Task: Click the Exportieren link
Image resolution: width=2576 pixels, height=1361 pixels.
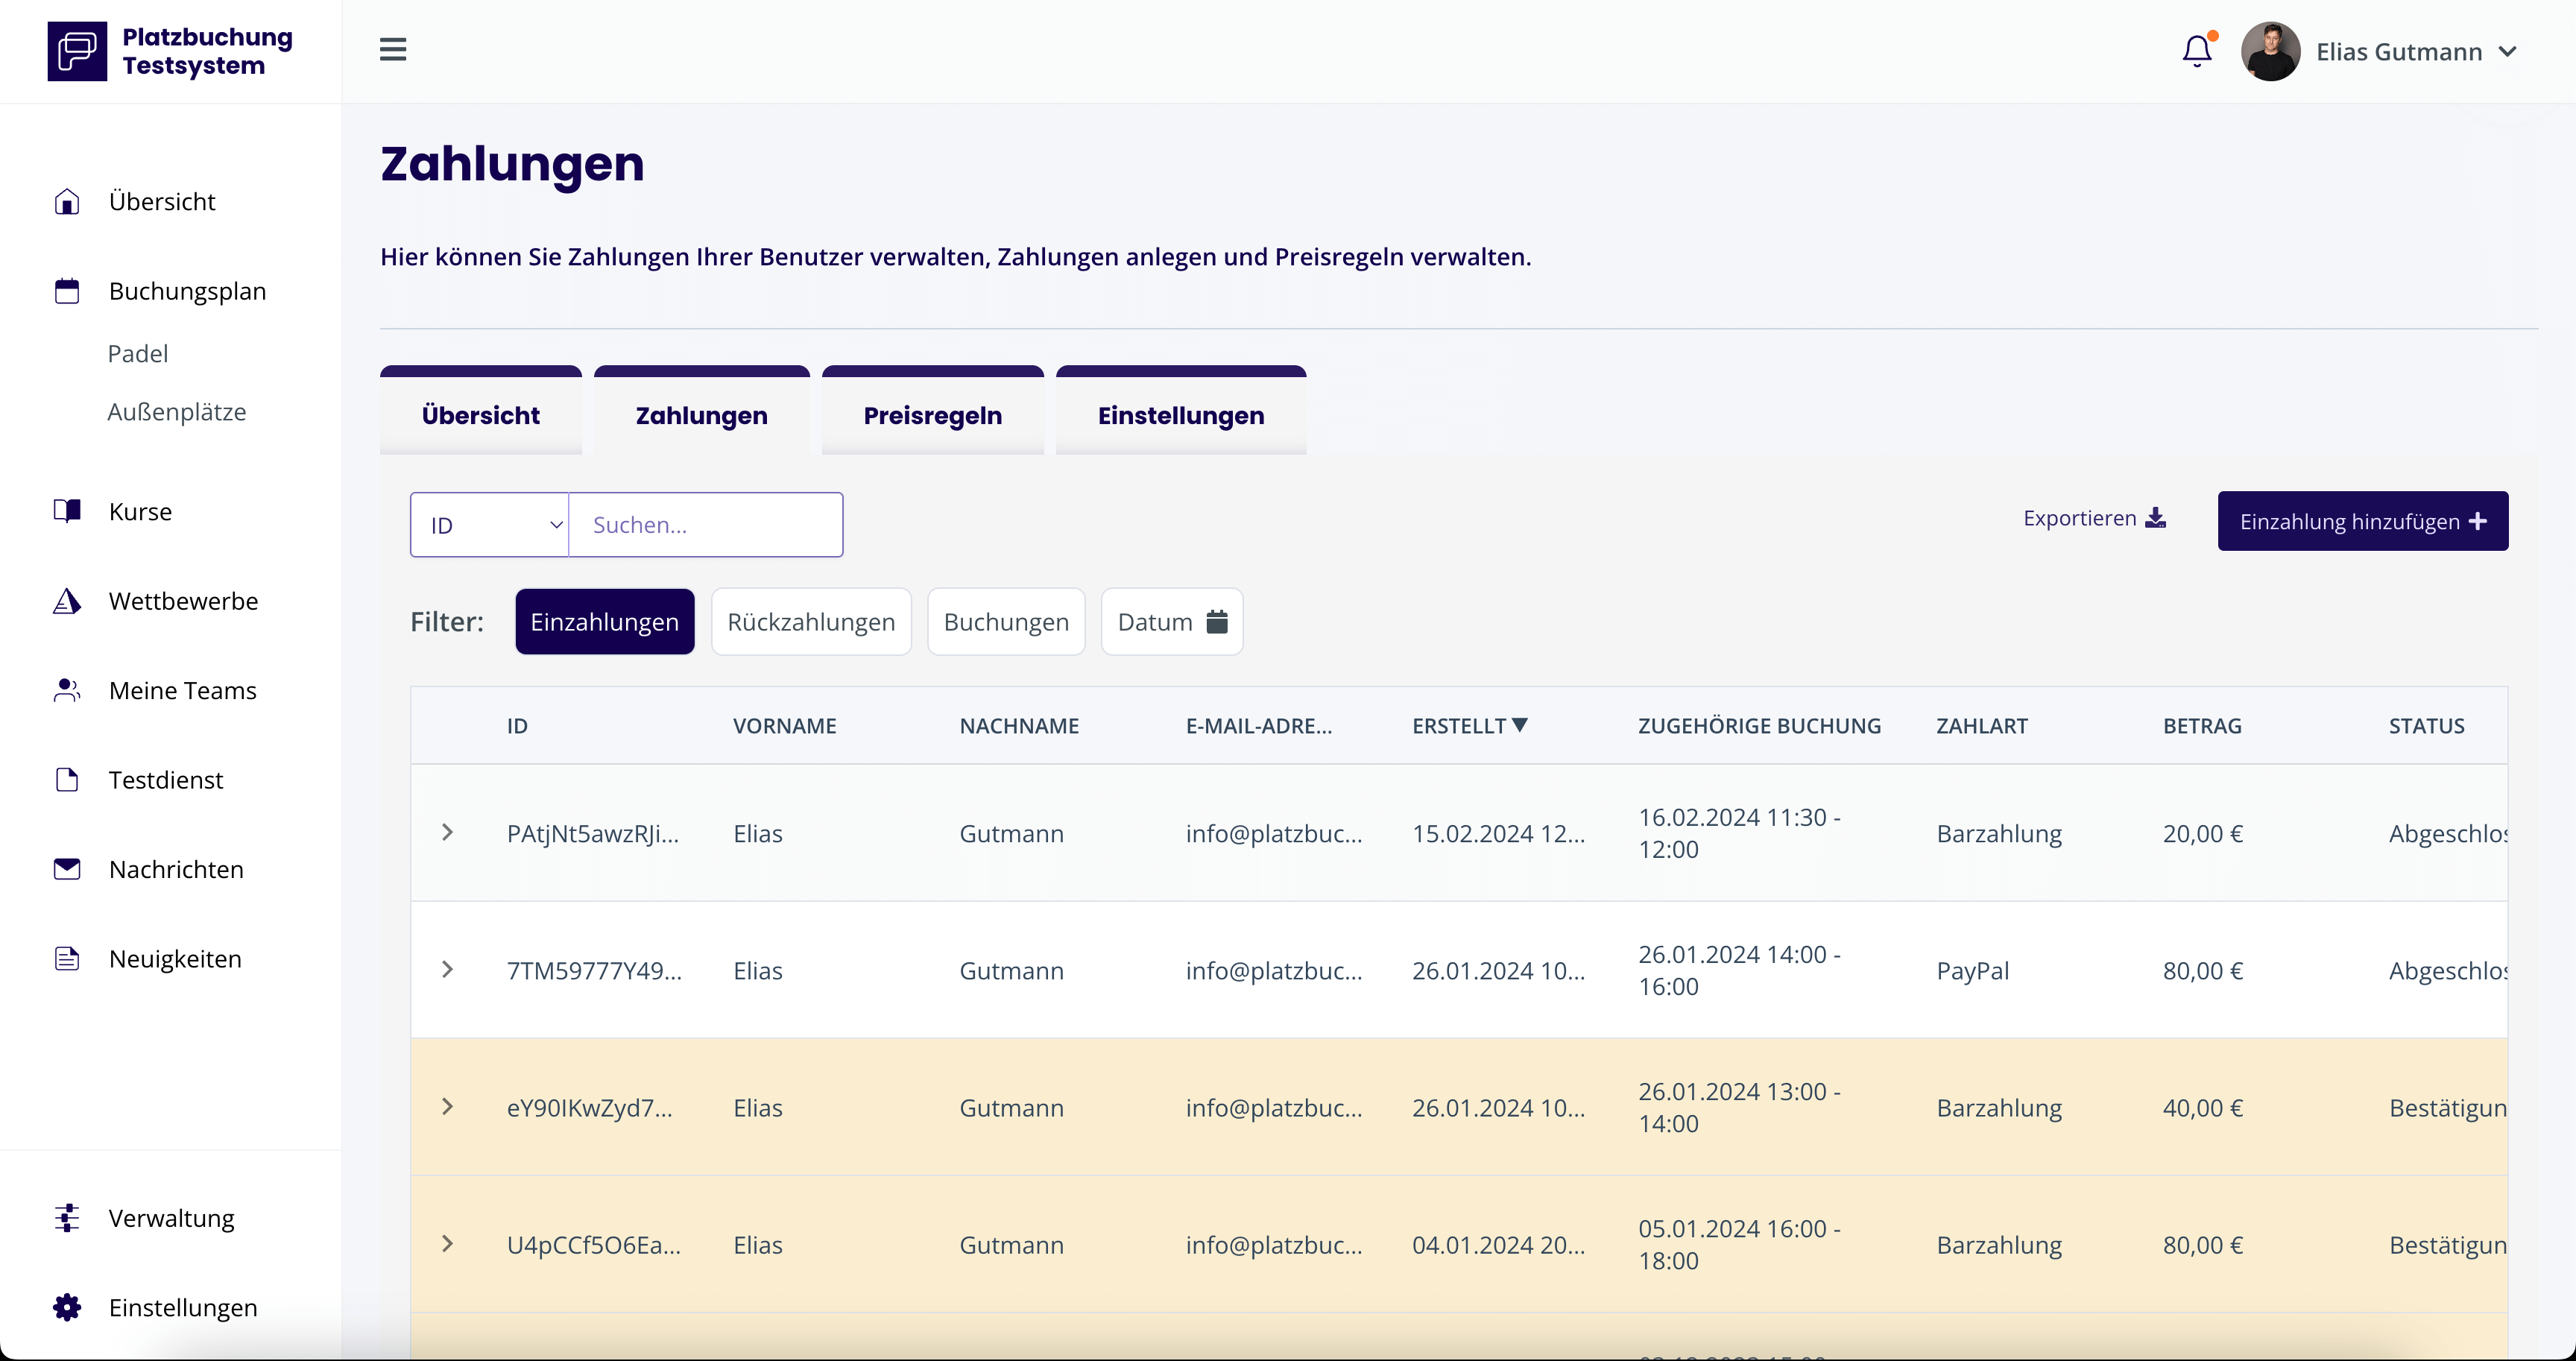Action: (2094, 518)
